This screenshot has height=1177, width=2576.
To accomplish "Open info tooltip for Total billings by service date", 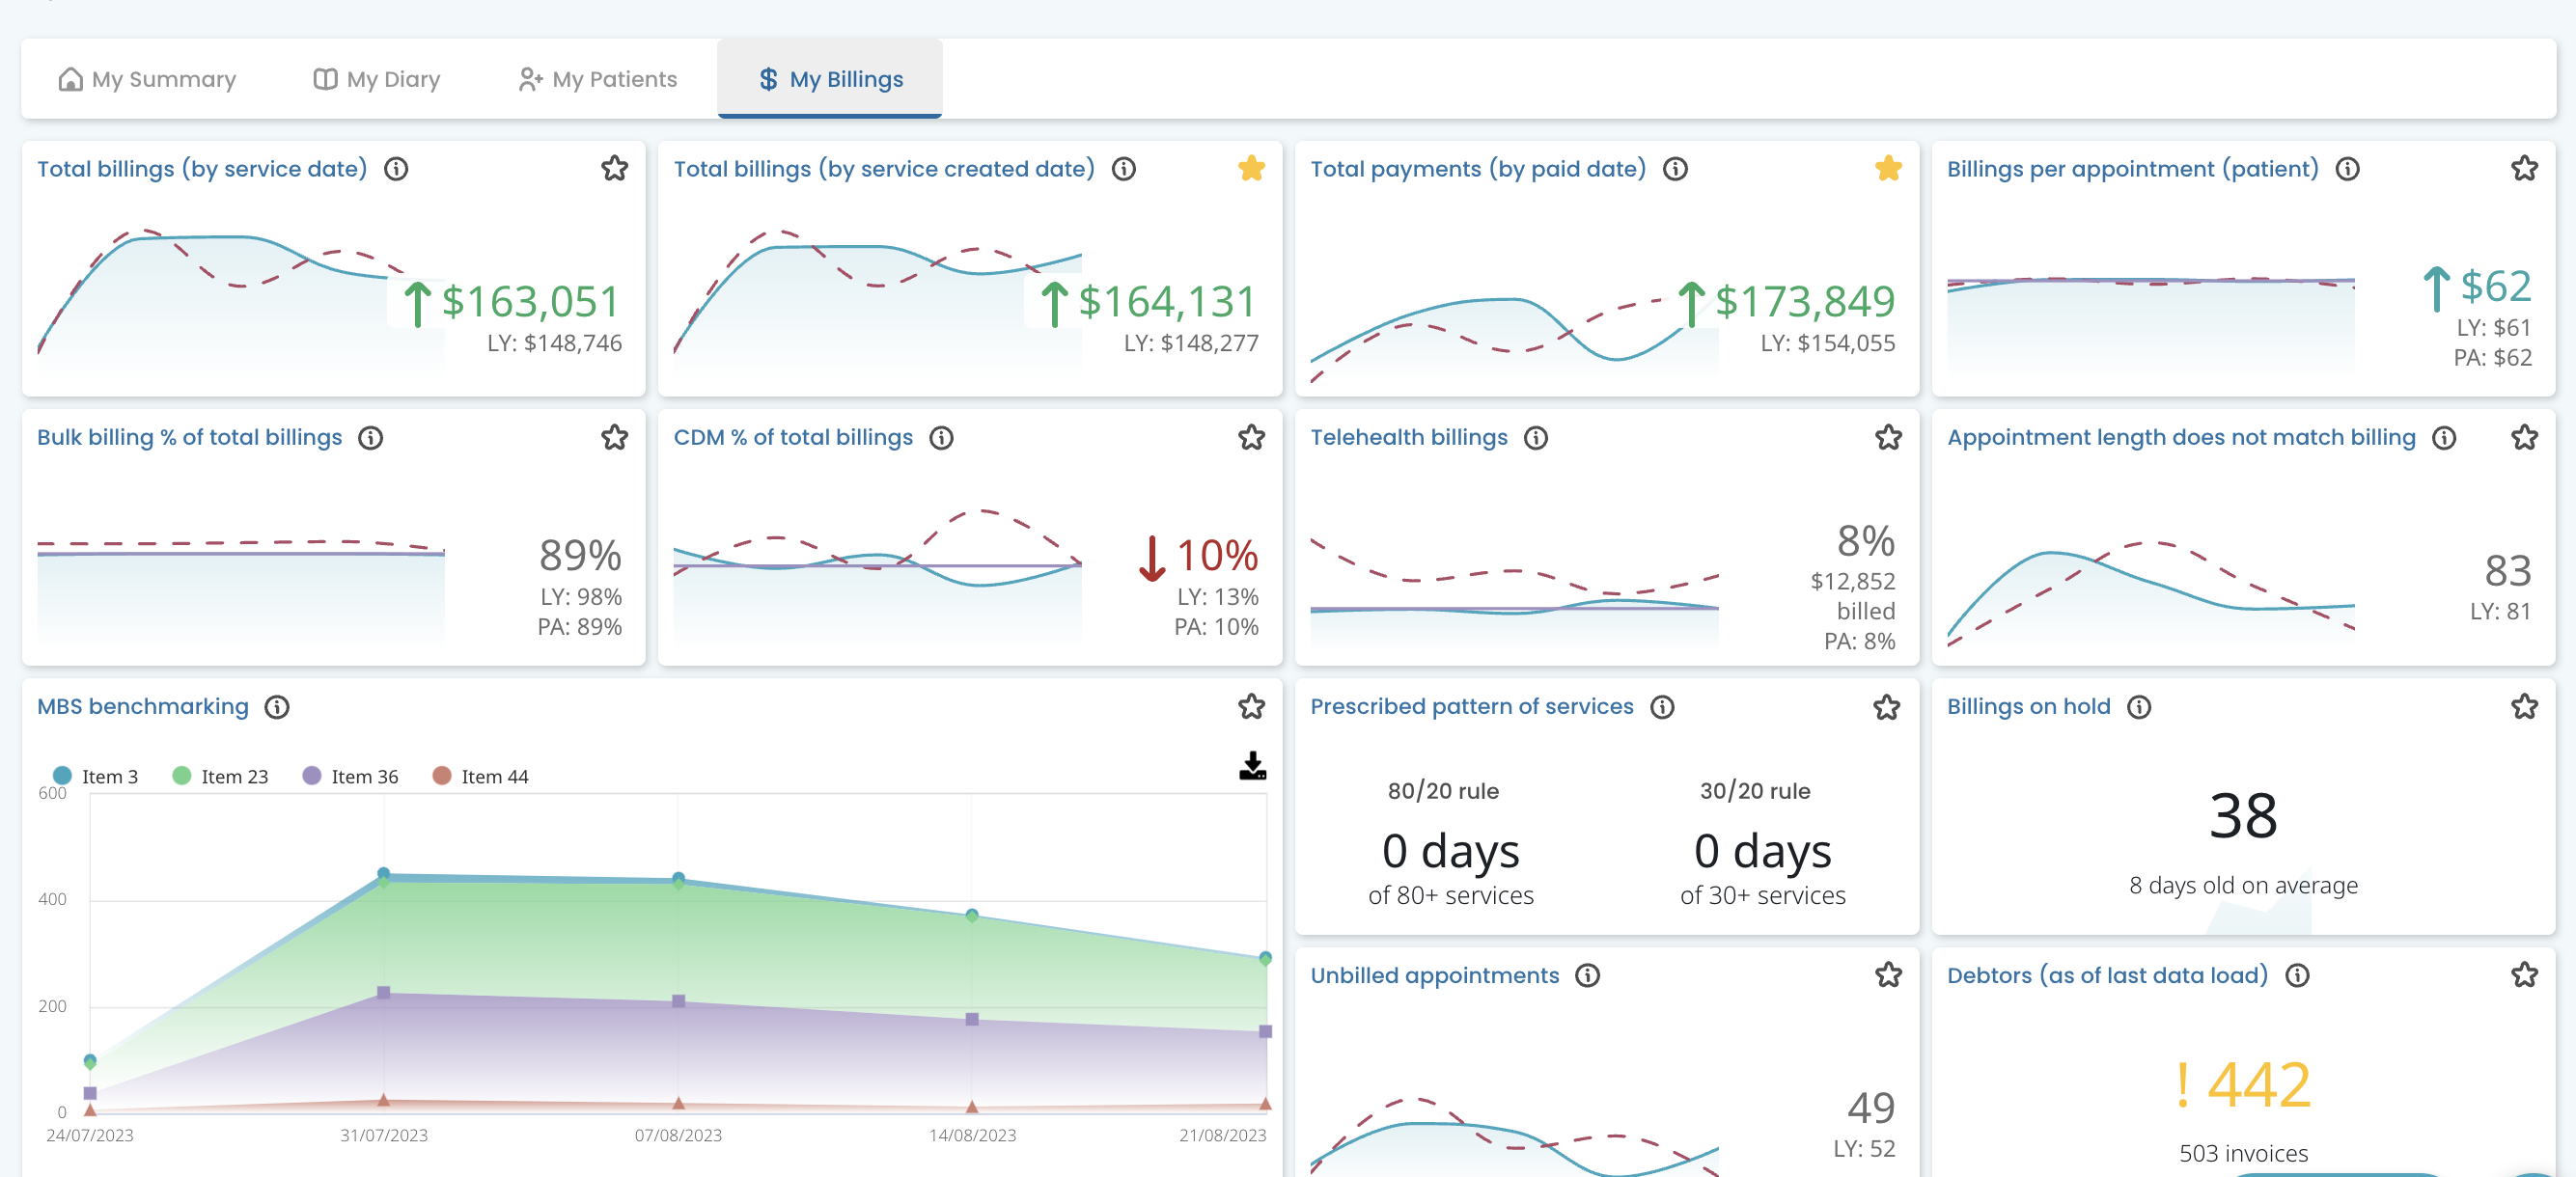I will pos(396,169).
